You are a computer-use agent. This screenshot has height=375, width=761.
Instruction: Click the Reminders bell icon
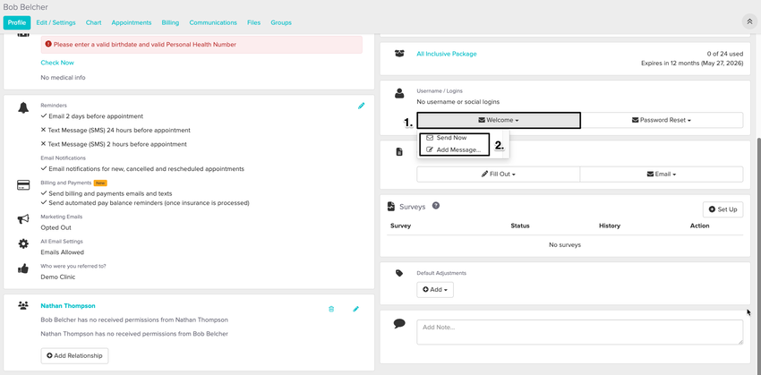23,108
